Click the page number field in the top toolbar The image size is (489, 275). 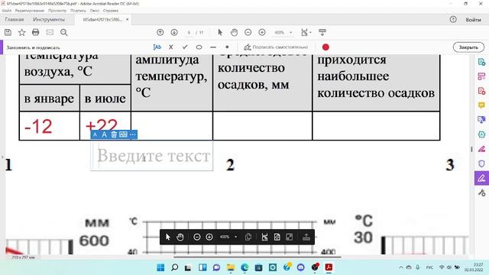click(189, 32)
